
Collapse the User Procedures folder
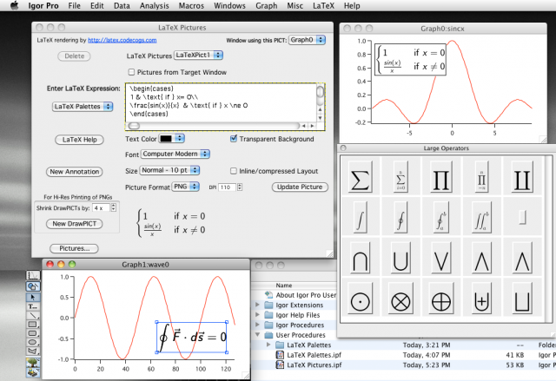[x=257, y=335]
